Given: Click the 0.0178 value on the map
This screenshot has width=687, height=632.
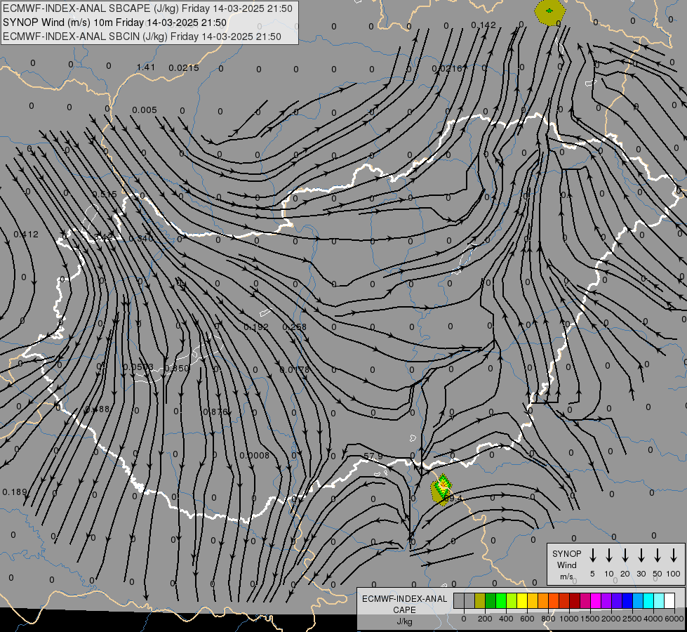Looking at the screenshot, I should (295, 370).
